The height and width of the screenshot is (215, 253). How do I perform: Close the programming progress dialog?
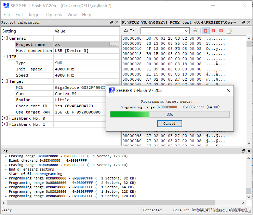[x=228, y=90]
